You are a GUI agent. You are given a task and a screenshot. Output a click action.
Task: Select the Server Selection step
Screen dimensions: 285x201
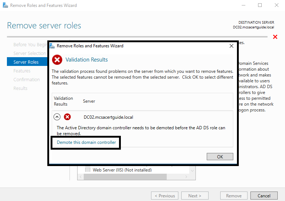(29, 53)
